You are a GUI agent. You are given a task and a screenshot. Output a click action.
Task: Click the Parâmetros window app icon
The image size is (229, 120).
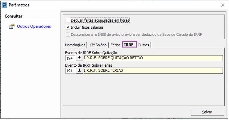[x=4, y=5]
